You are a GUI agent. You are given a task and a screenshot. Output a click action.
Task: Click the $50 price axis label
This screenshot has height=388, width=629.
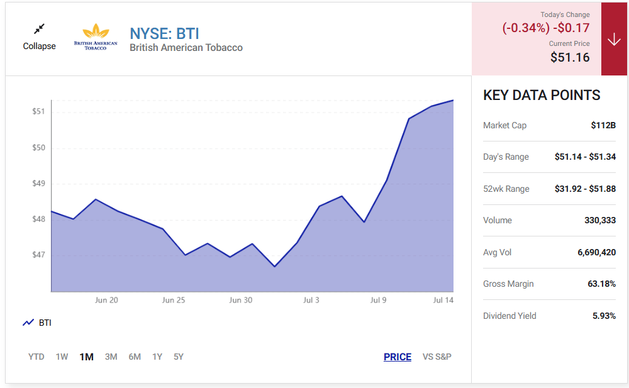[38, 148]
